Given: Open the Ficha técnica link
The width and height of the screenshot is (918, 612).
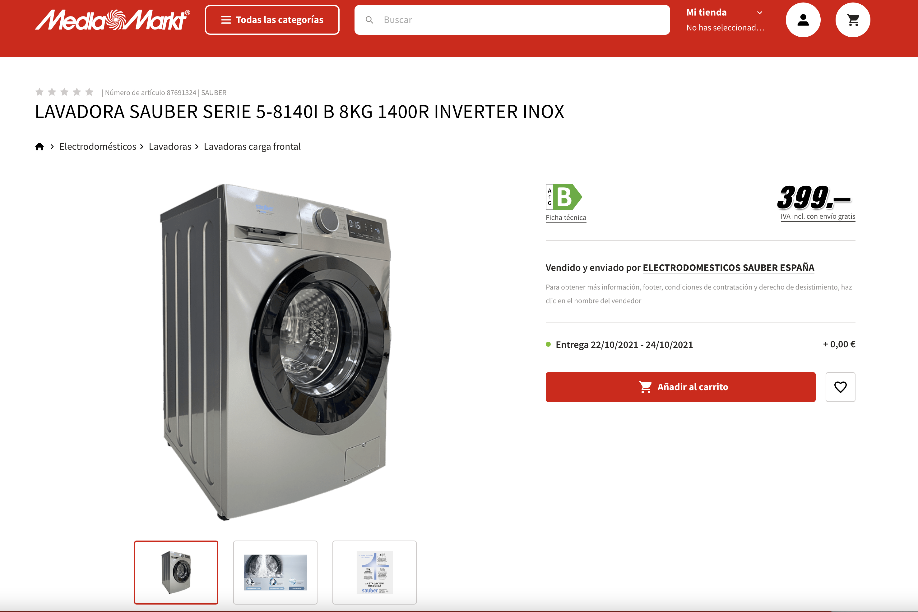Looking at the screenshot, I should click(x=566, y=218).
